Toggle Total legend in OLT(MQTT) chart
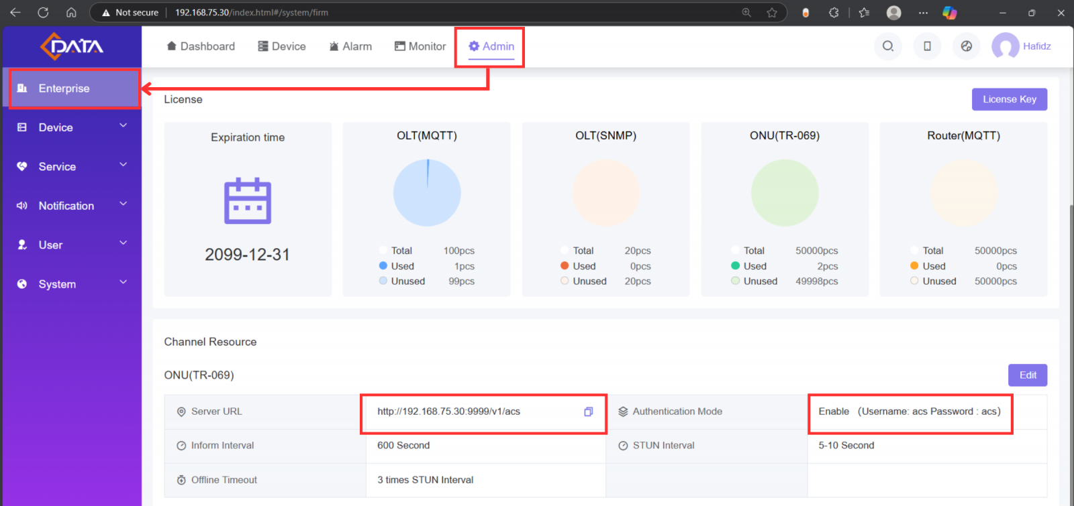Screen dimensions: 1074x506 [396, 251]
